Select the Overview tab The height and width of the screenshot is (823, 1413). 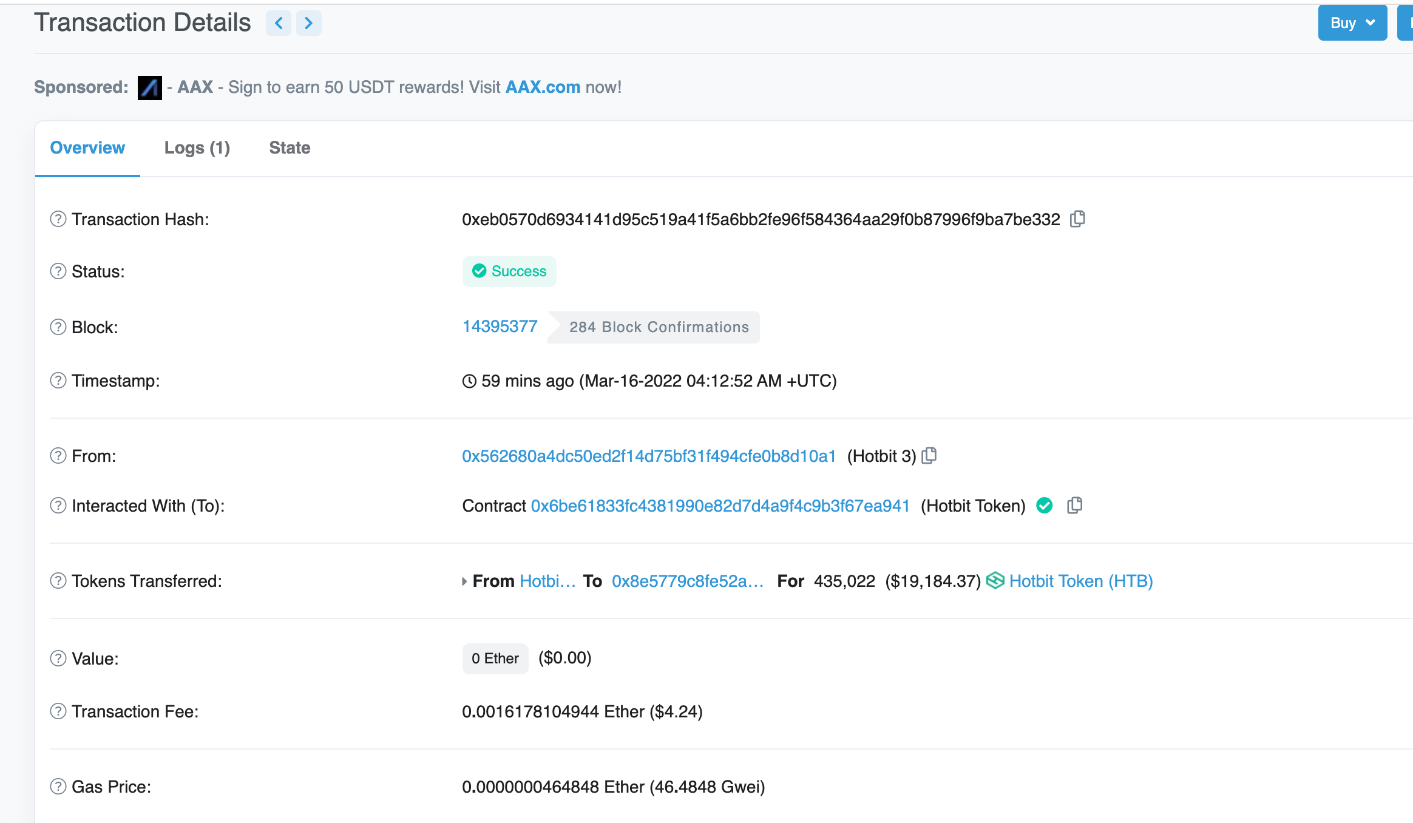(x=87, y=147)
